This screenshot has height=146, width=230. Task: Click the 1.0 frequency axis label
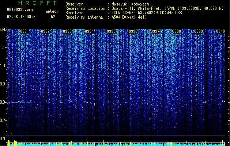pyautogui.click(x=3, y=66)
